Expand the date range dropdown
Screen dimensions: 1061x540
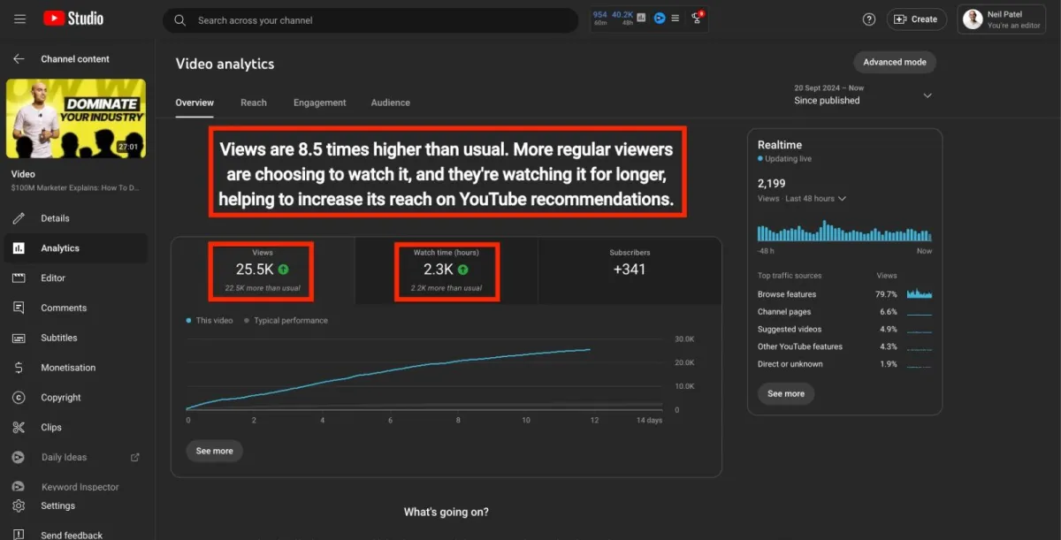(x=927, y=95)
